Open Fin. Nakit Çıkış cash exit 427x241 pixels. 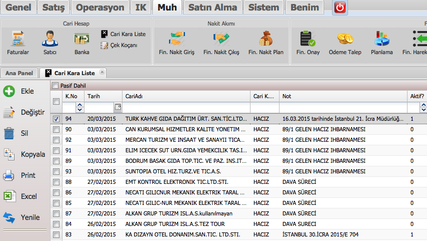(x=221, y=43)
